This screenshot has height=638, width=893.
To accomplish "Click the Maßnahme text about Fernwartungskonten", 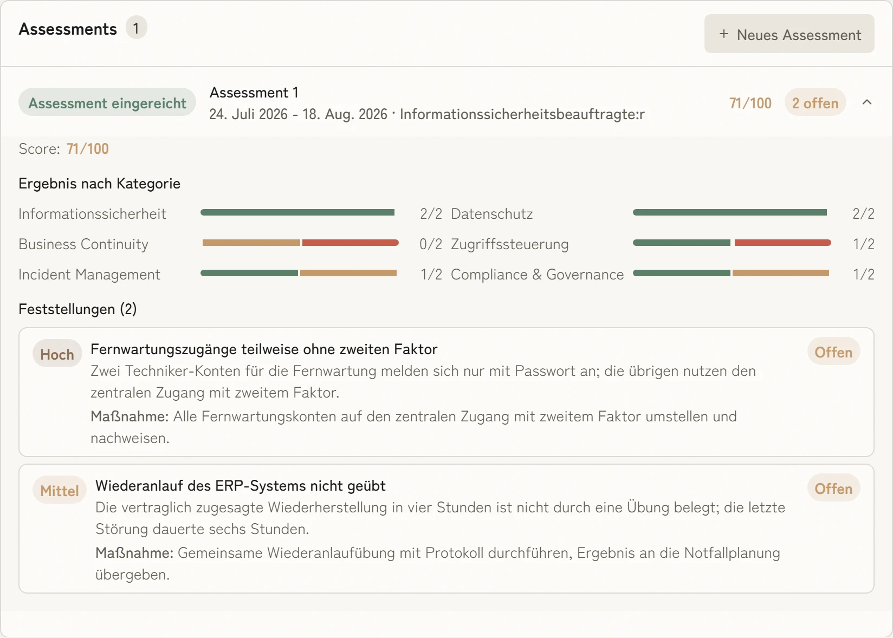I will tap(413, 427).
